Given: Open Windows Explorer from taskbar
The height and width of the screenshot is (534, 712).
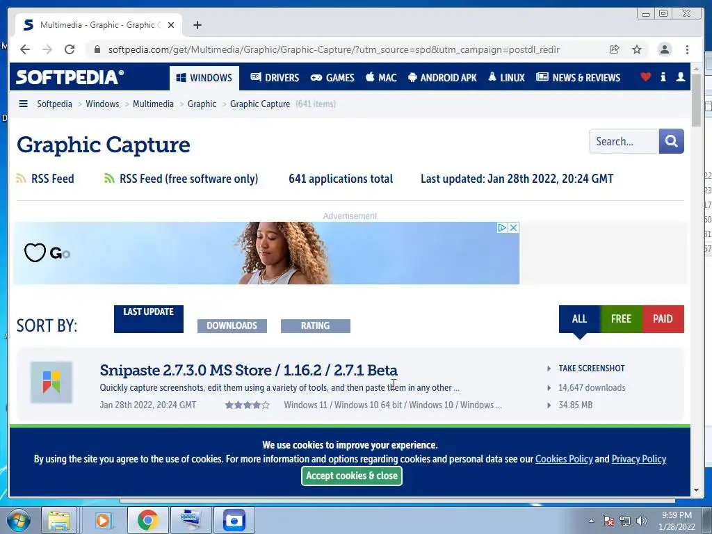Looking at the screenshot, I should pyautogui.click(x=60, y=520).
